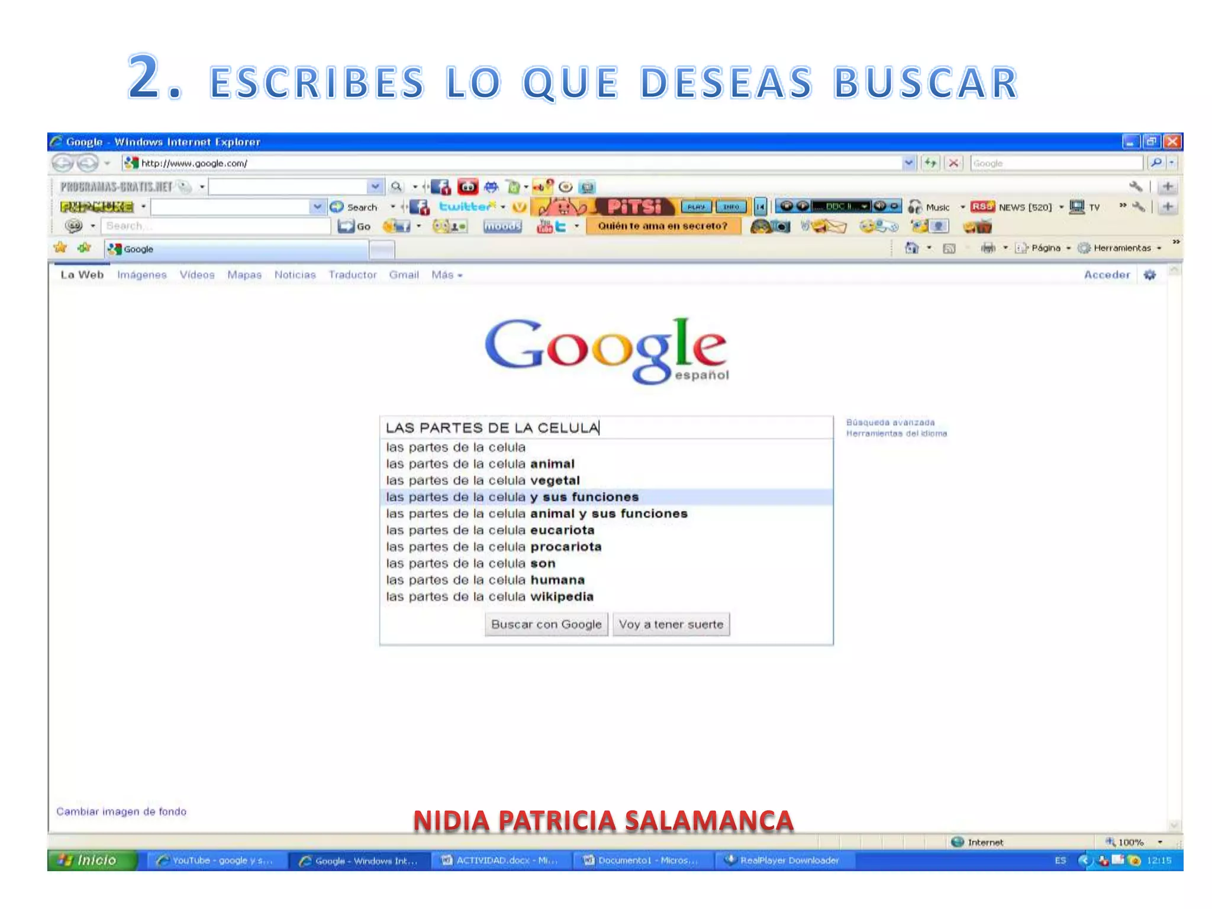The width and height of the screenshot is (1212, 909).
Task: Select suggestion 'las partes de la celula animal'
Action: tap(606, 464)
